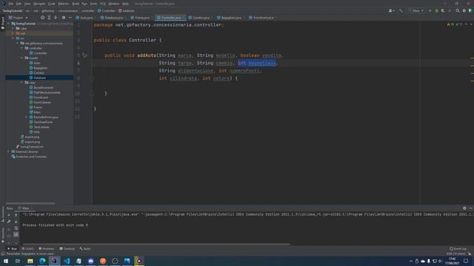Collapse the controller package node
Screen dimensions: 474x266
click(x=21, y=48)
